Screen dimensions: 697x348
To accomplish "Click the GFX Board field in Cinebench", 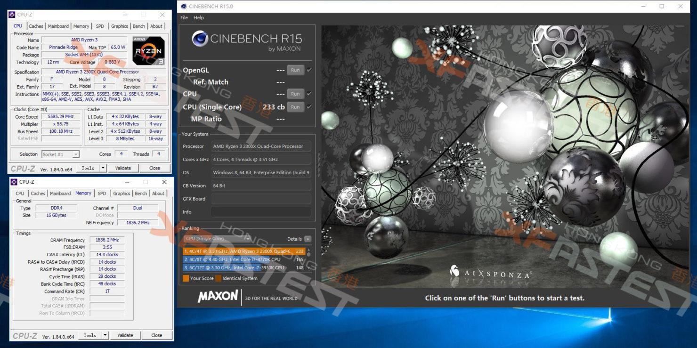I will (x=261, y=199).
